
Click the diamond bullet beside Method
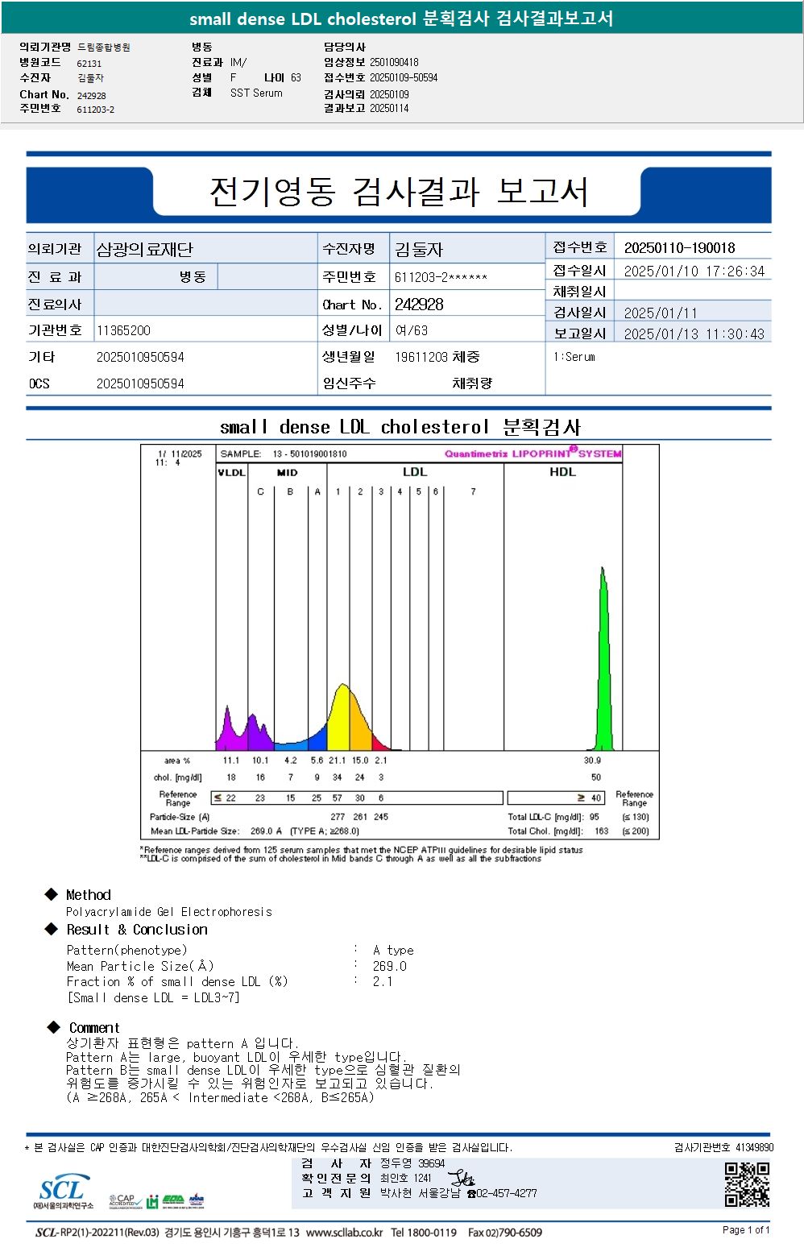52,894
